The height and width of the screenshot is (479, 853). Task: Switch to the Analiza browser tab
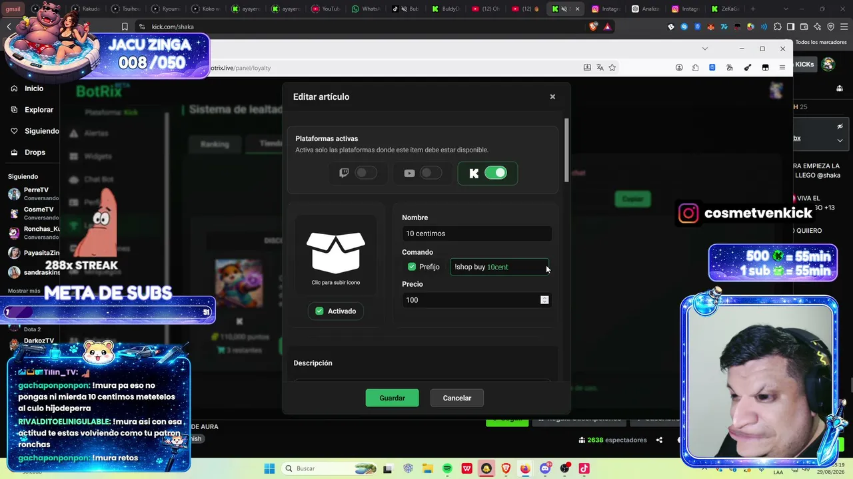click(645, 9)
